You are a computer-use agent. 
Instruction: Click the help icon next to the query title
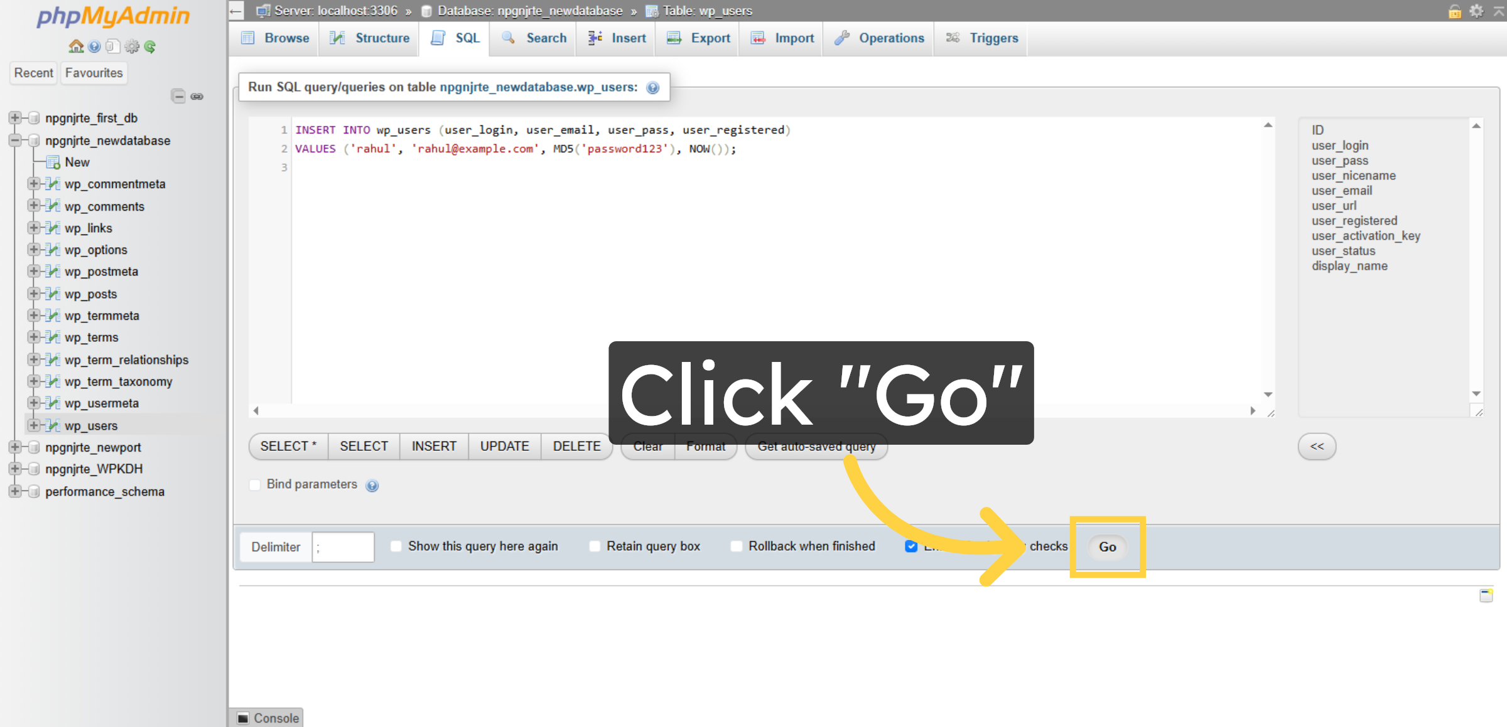pyautogui.click(x=652, y=87)
